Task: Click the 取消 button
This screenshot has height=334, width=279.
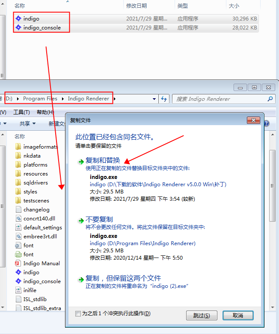Action: click(x=238, y=316)
